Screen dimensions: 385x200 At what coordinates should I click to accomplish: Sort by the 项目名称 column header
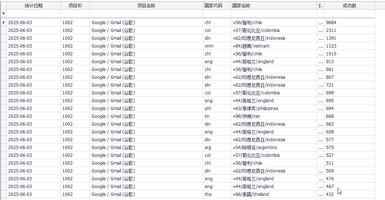(147, 6)
